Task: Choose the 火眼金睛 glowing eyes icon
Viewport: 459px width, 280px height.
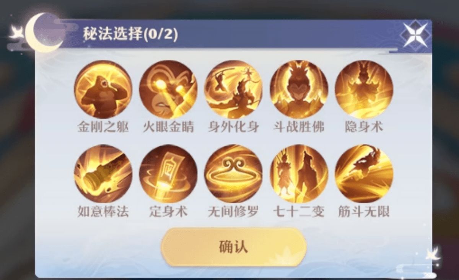Action: [x=168, y=90]
